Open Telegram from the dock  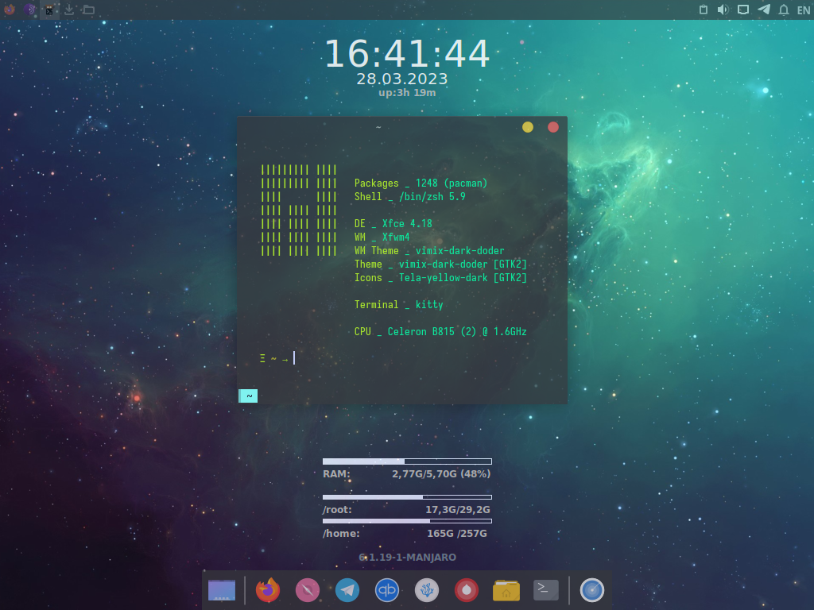347,590
